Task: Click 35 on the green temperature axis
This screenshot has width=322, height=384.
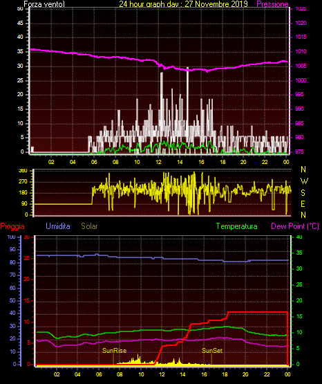Action: coord(299,253)
